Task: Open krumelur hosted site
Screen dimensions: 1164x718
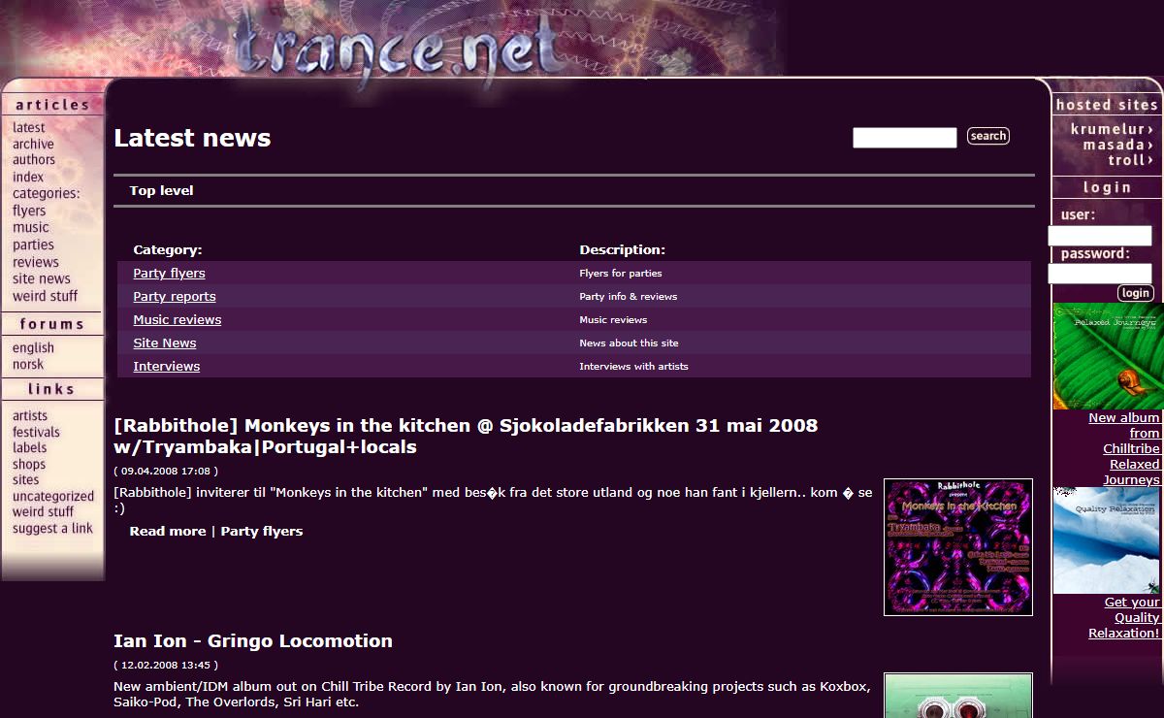Action: coord(1112,129)
